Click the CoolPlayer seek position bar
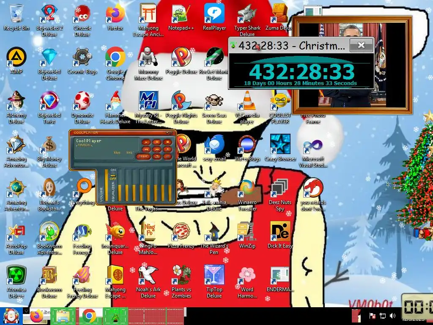This screenshot has width=433, height=325. click(x=123, y=164)
